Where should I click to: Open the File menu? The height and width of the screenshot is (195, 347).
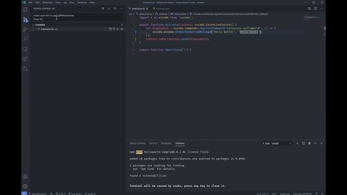coord(30,2)
